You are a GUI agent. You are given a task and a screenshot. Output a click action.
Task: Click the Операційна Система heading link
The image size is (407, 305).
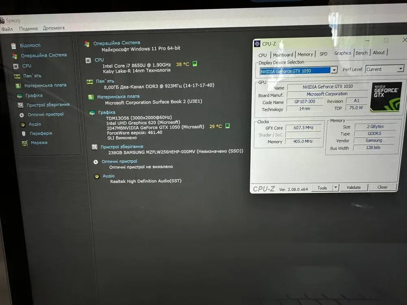pos(116,43)
